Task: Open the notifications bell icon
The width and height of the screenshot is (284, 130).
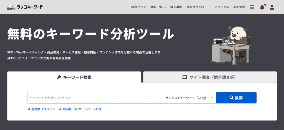Action: tap(262, 7)
